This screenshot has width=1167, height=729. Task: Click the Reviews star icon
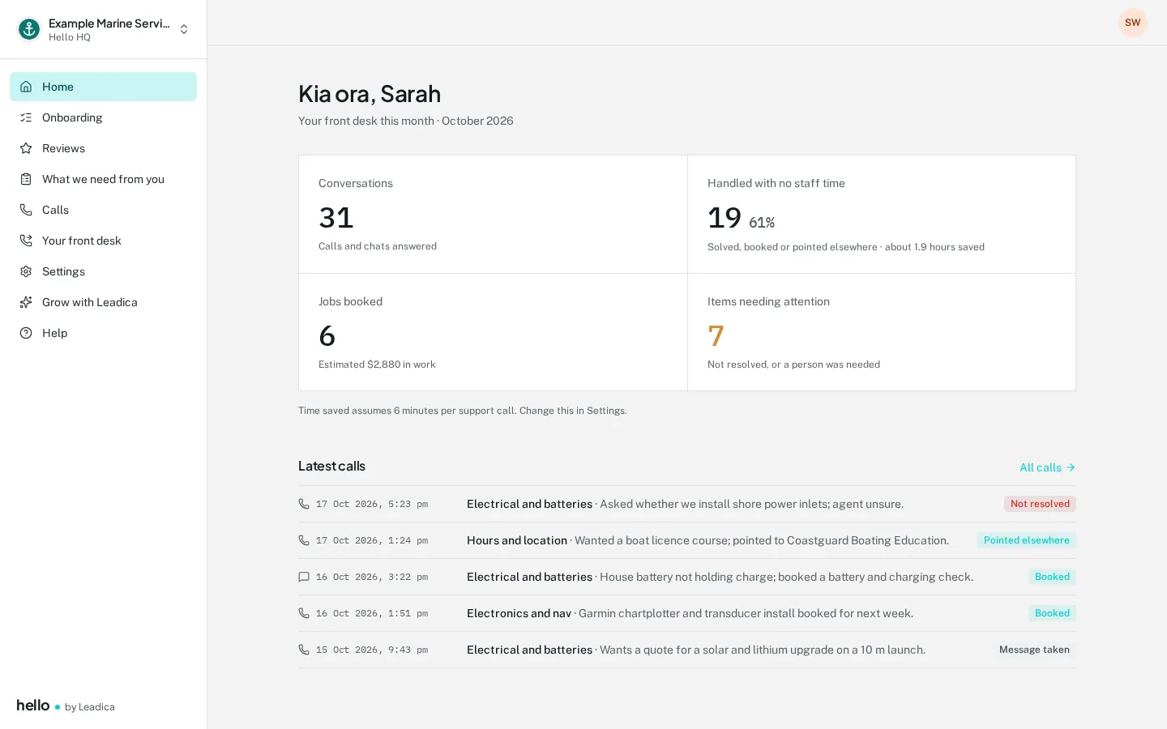(x=26, y=148)
